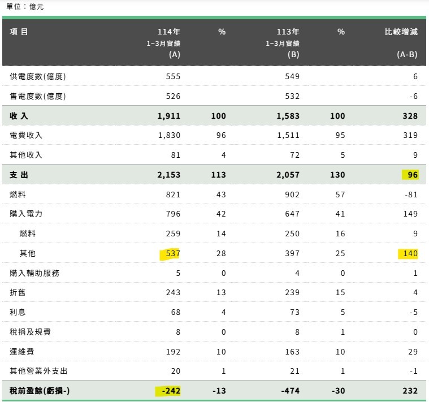Select the 運維費 row label
Image resolution: width=429 pixels, height=402 pixels.
pyautogui.click(x=21, y=351)
